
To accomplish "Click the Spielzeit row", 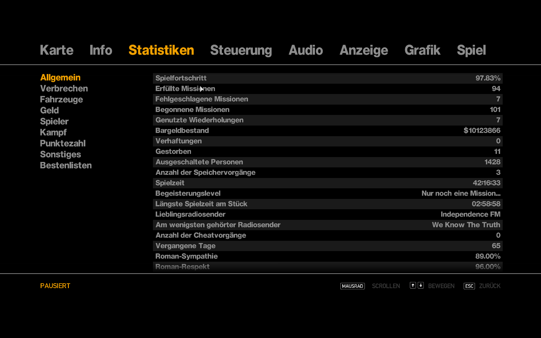I will click(x=328, y=183).
